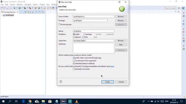Check the abstract modifier checkbox

coord(74,37)
